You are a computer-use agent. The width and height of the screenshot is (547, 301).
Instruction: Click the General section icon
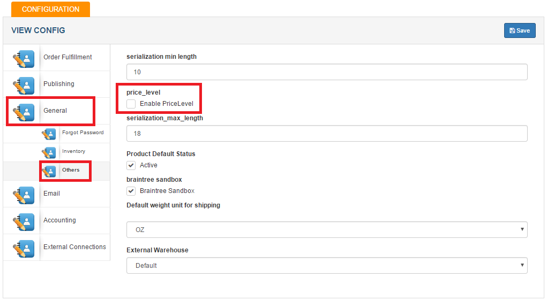point(24,112)
